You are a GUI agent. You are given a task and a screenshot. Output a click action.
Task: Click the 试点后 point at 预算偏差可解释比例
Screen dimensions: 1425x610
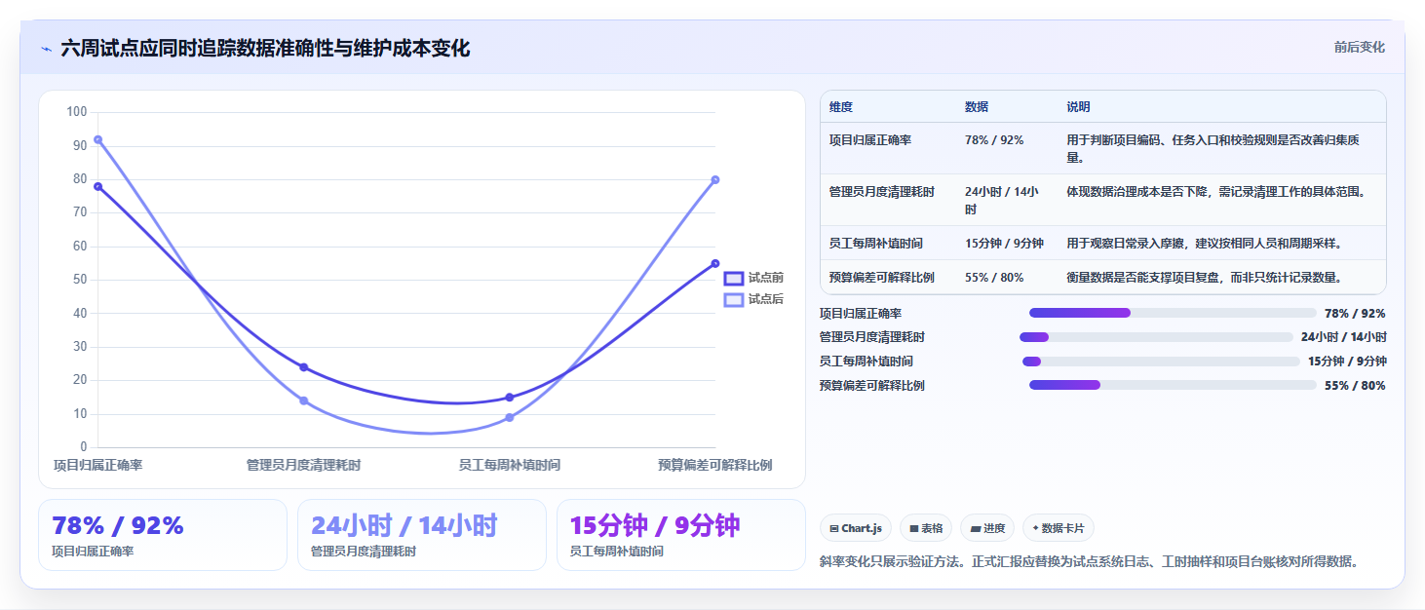pyautogui.click(x=715, y=179)
